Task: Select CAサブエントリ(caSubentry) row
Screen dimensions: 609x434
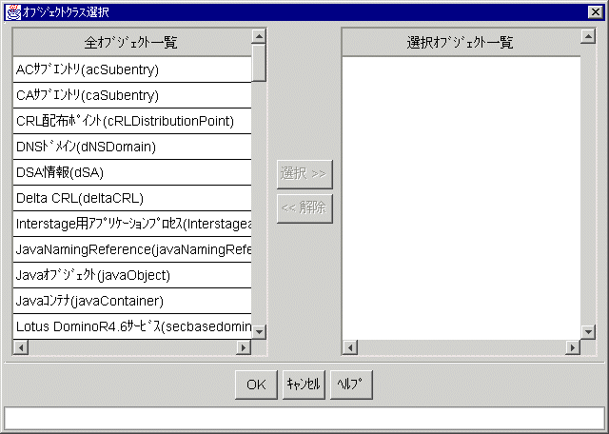Action: [x=132, y=95]
